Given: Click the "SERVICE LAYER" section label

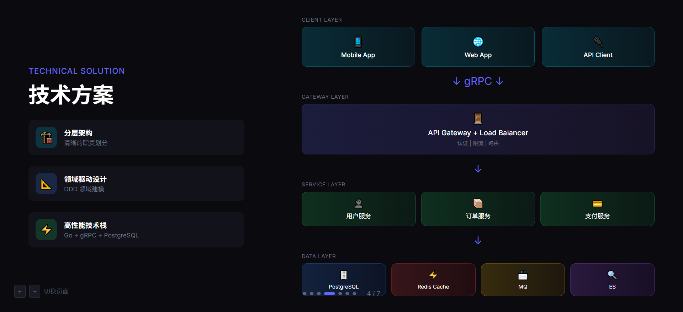Looking at the screenshot, I should [x=323, y=185].
